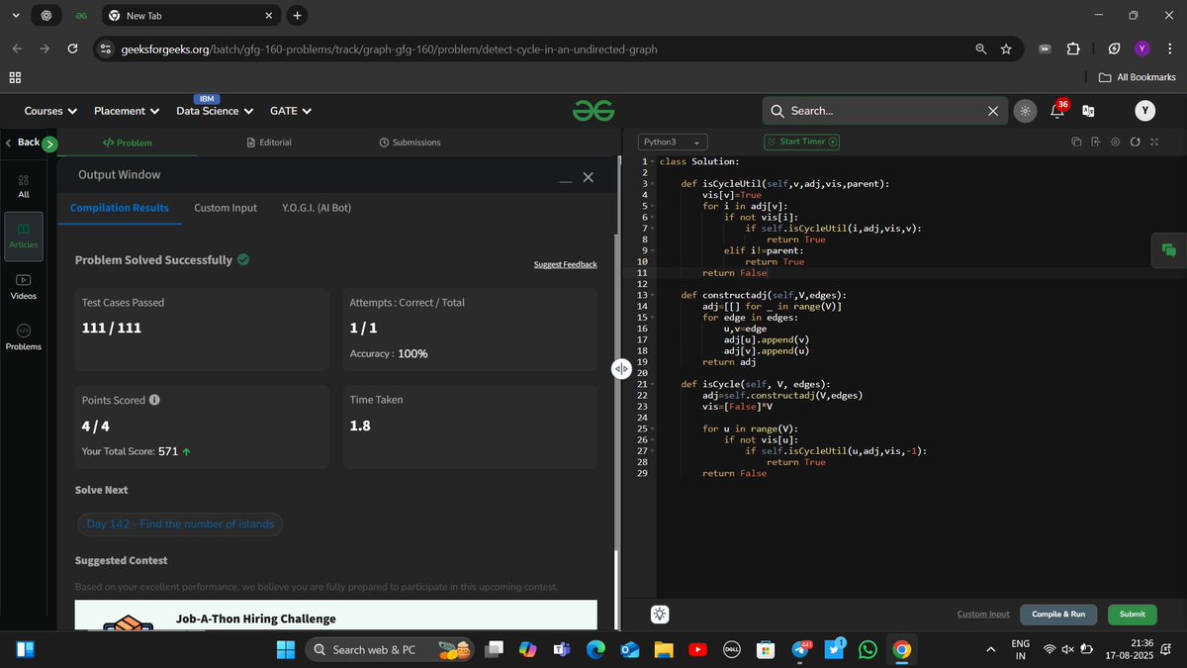Open the Y.O.G.I. (AI Bot) tab

click(317, 208)
